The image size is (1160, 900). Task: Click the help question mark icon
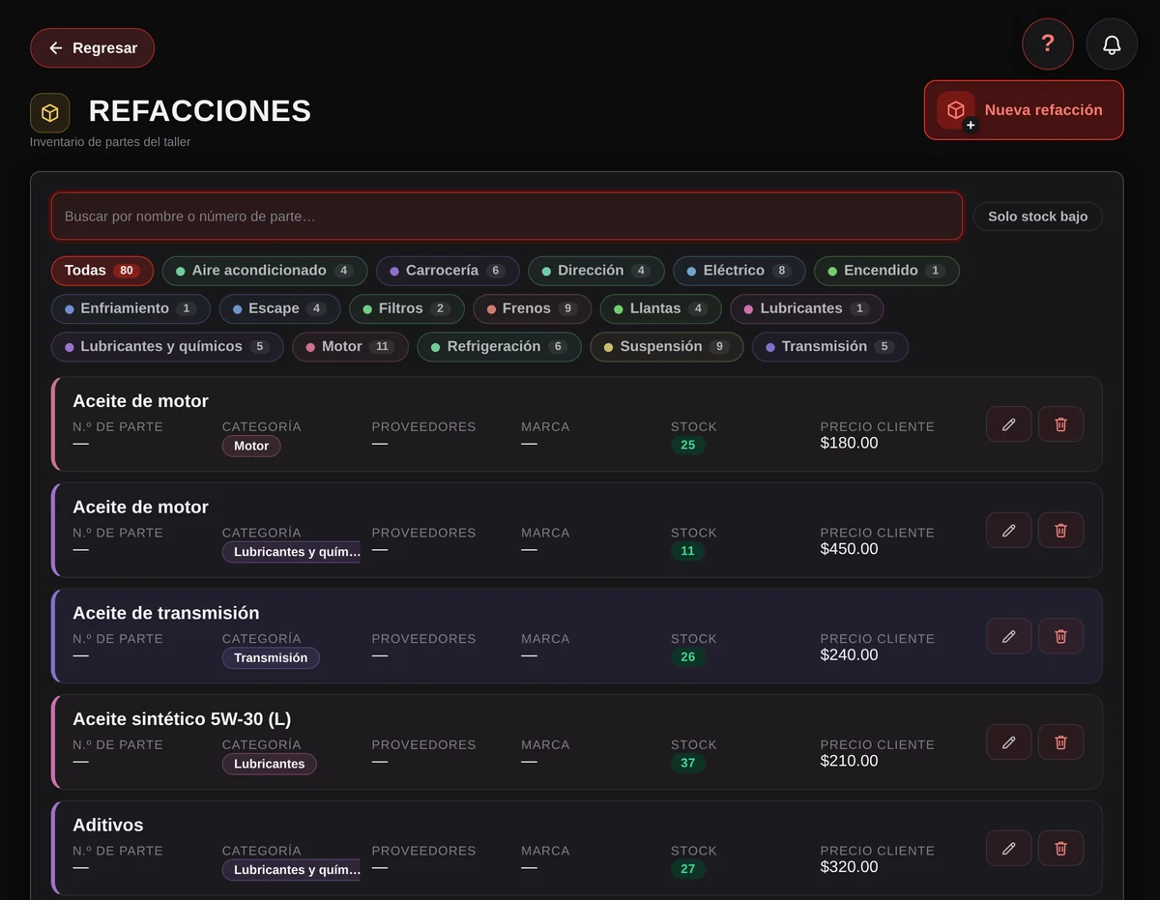(1048, 44)
